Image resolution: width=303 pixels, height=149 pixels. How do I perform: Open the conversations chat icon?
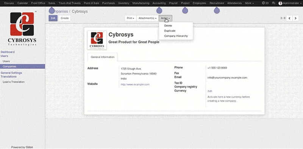pyautogui.click(x=273, y=3)
